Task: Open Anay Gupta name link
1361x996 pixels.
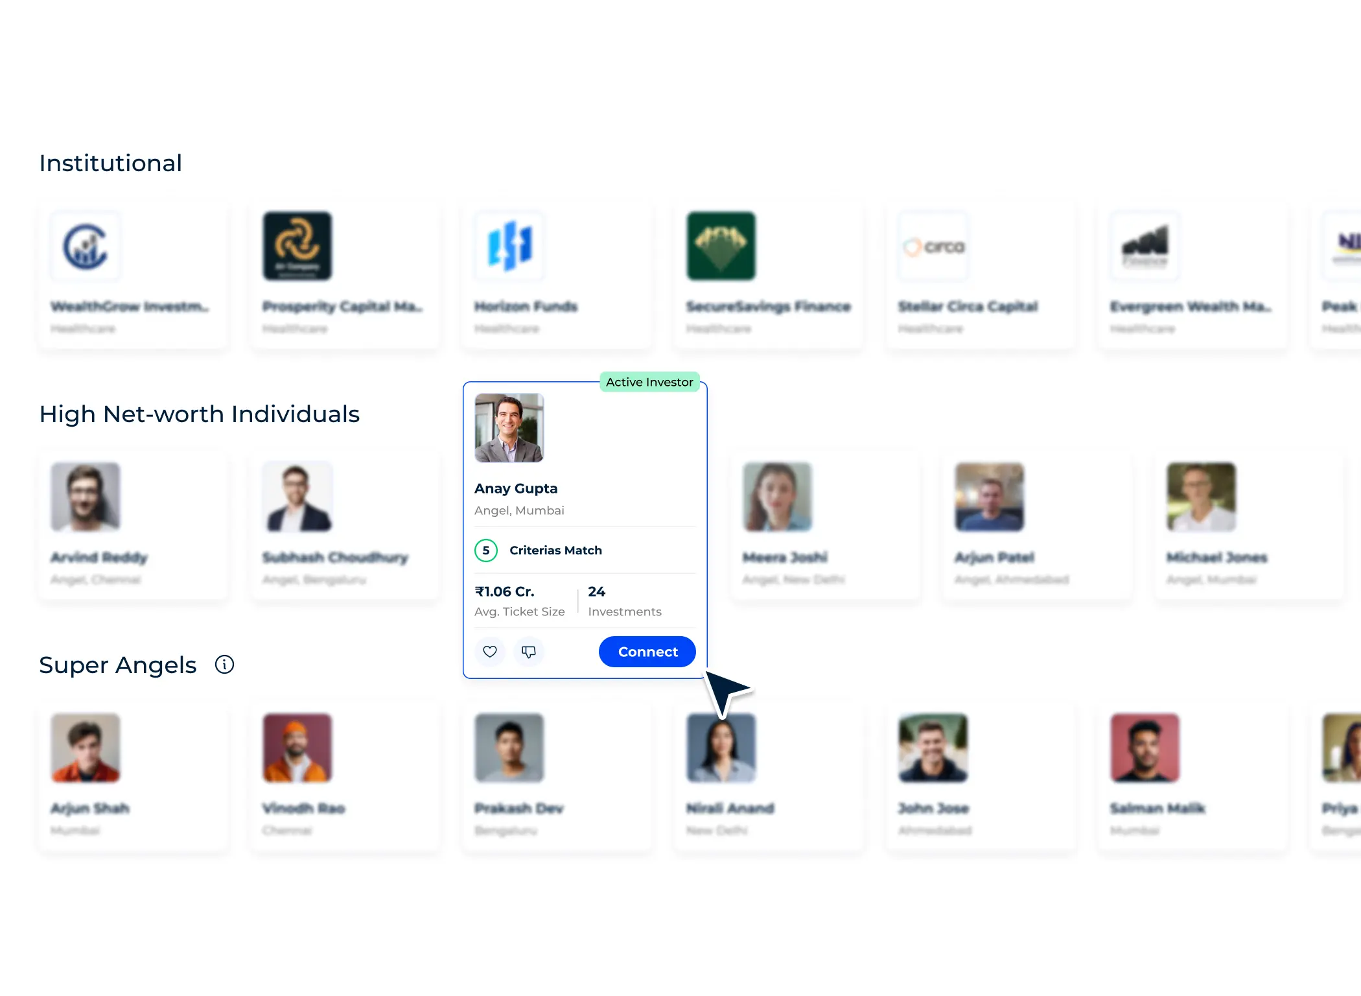Action: [x=516, y=488]
